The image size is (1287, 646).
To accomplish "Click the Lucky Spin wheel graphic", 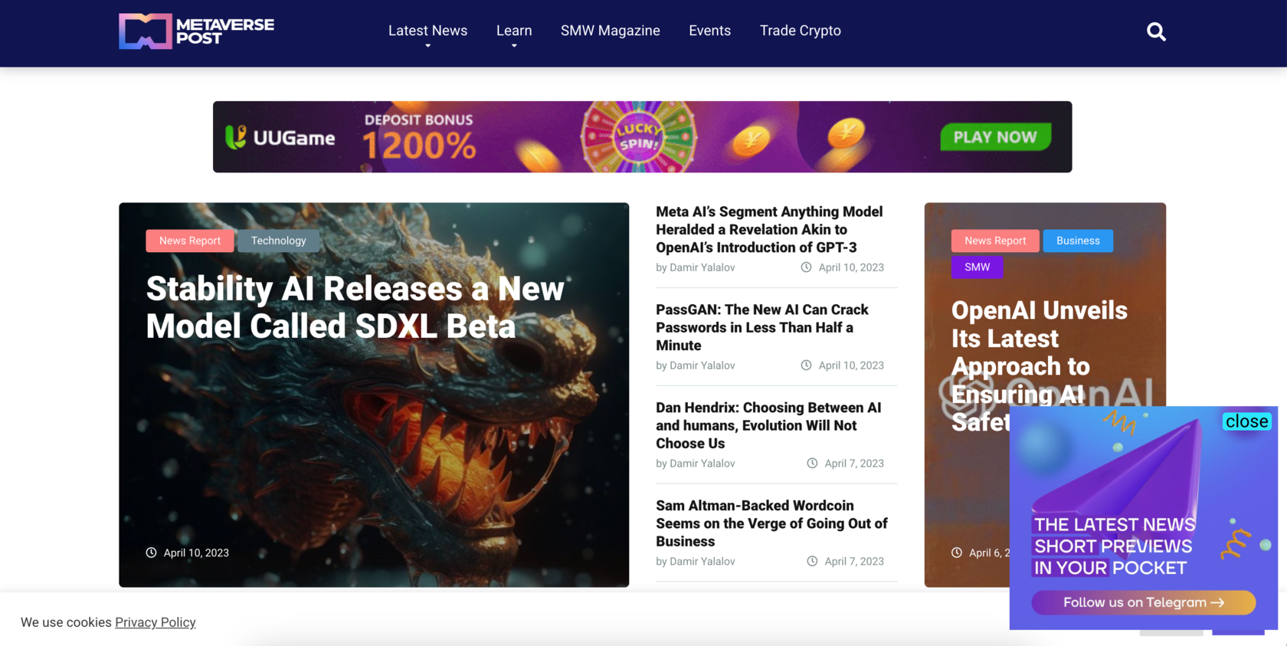I will 638,136.
